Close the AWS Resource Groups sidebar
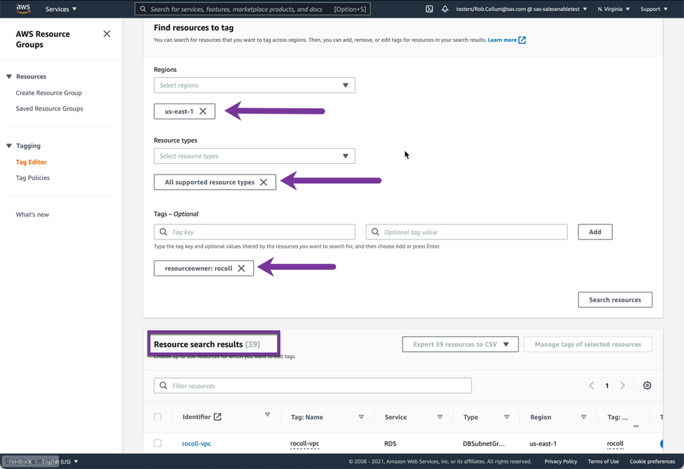This screenshot has width=684, height=469. tap(107, 34)
